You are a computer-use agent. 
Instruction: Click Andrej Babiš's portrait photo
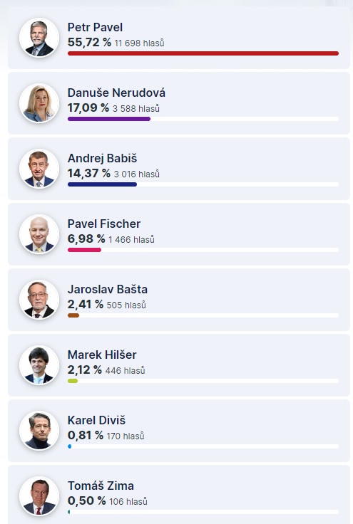coord(39,169)
